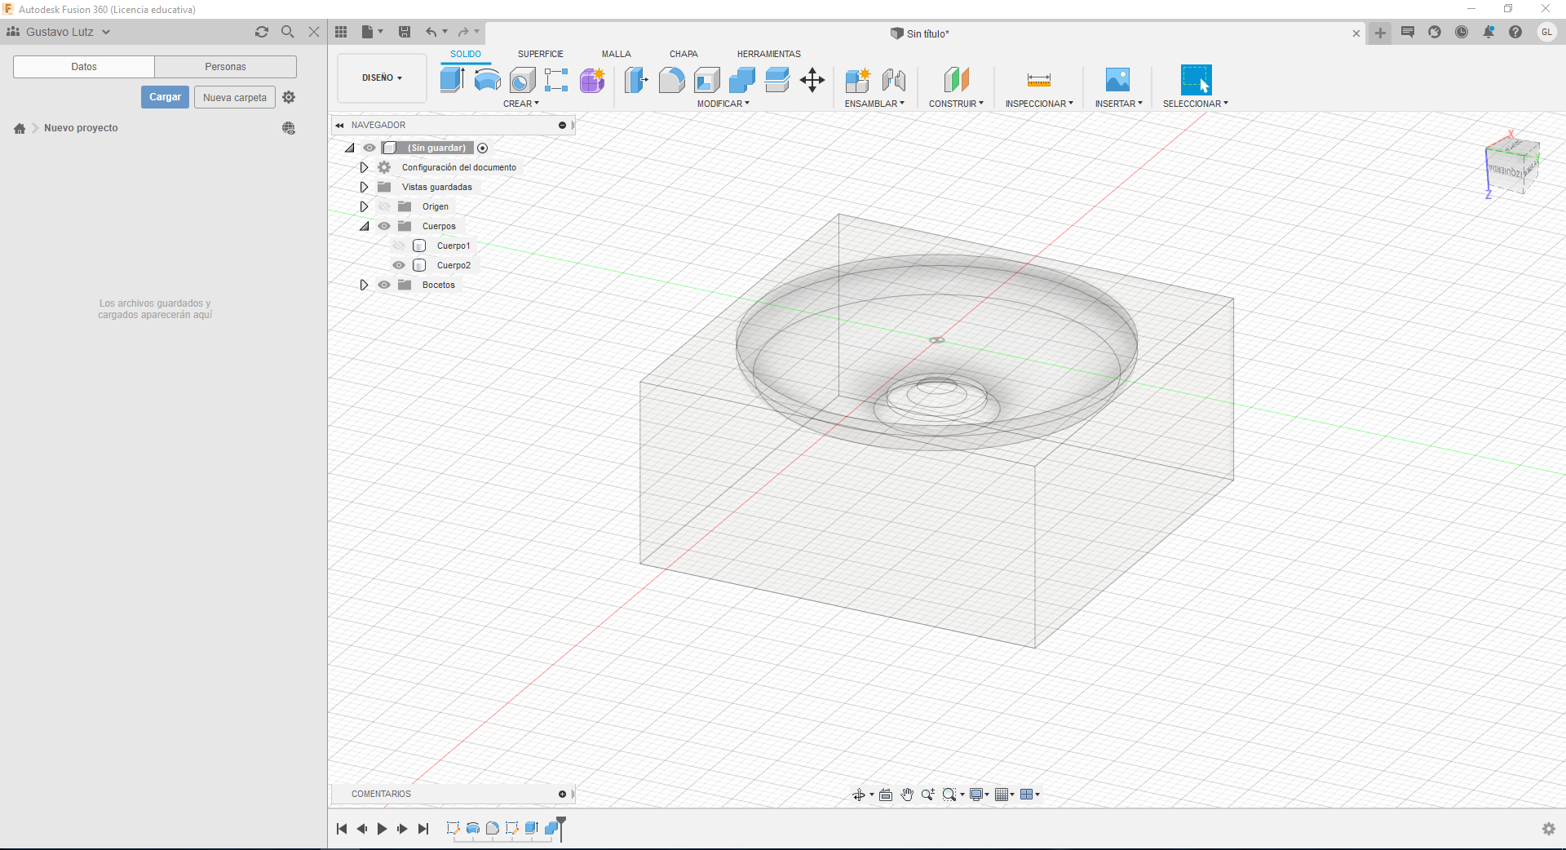Switch to the CHAPA tab
1566x850 pixels.
click(683, 54)
